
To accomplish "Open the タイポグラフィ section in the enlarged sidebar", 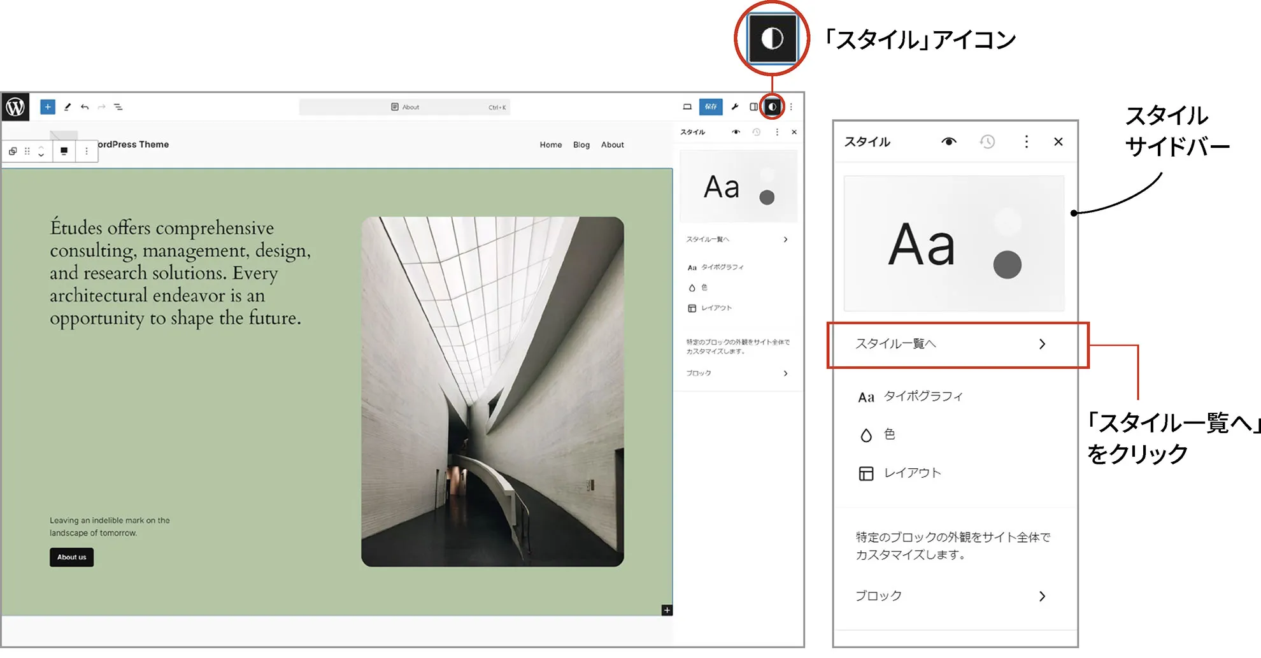I will coord(923,396).
